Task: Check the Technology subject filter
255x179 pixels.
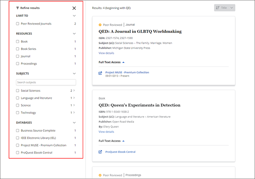Action: pyautogui.click(x=18, y=113)
